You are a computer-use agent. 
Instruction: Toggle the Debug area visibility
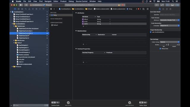point(172,5)
